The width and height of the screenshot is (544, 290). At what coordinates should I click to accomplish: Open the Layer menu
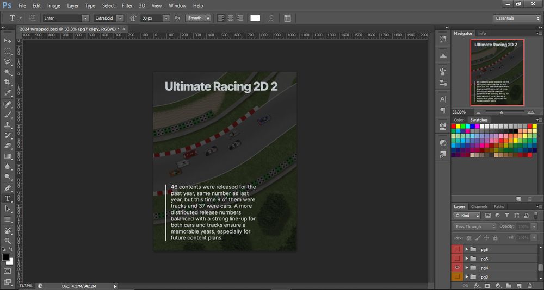tap(73, 5)
